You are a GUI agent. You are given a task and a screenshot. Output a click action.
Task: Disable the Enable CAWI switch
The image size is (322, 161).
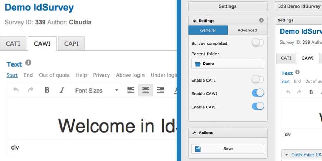pyautogui.click(x=258, y=93)
